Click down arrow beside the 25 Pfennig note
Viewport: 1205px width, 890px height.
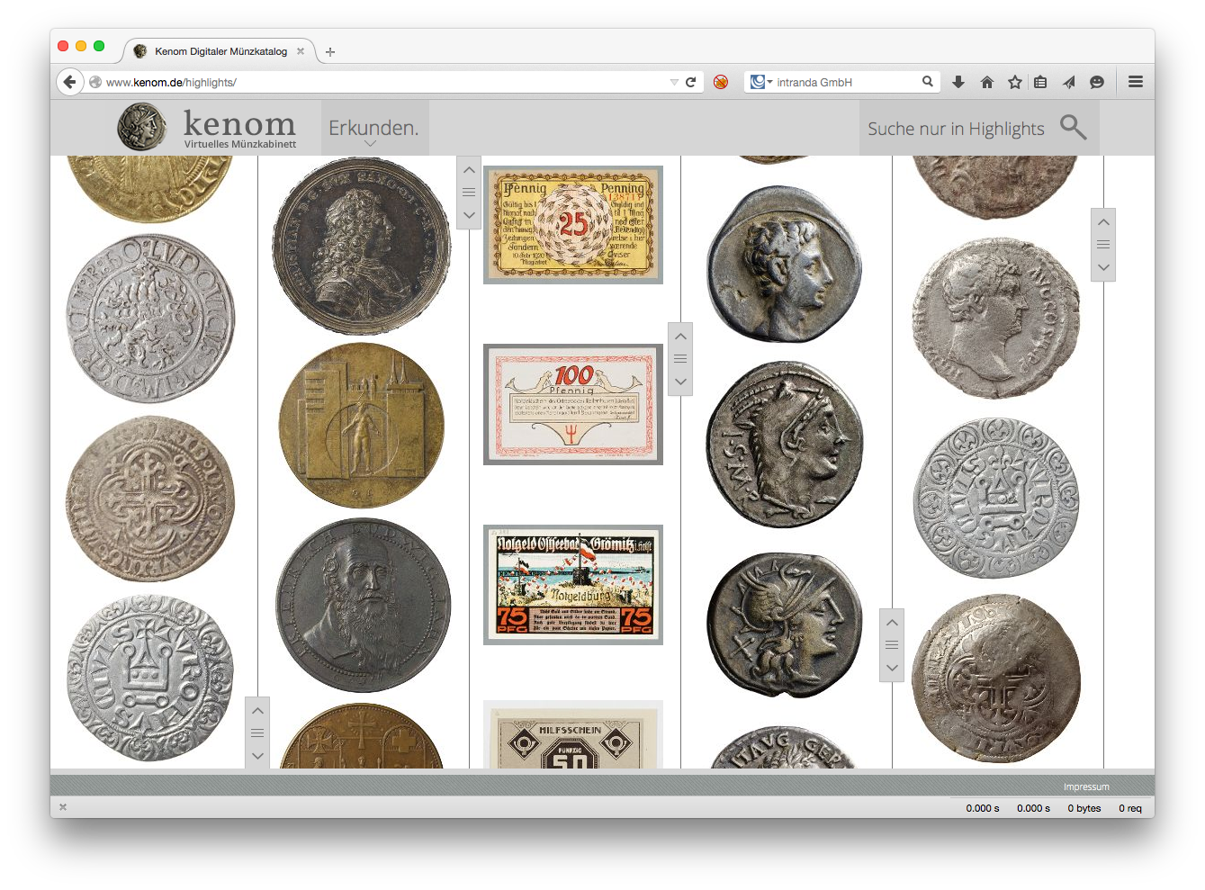pyautogui.click(x=469, y=216)
